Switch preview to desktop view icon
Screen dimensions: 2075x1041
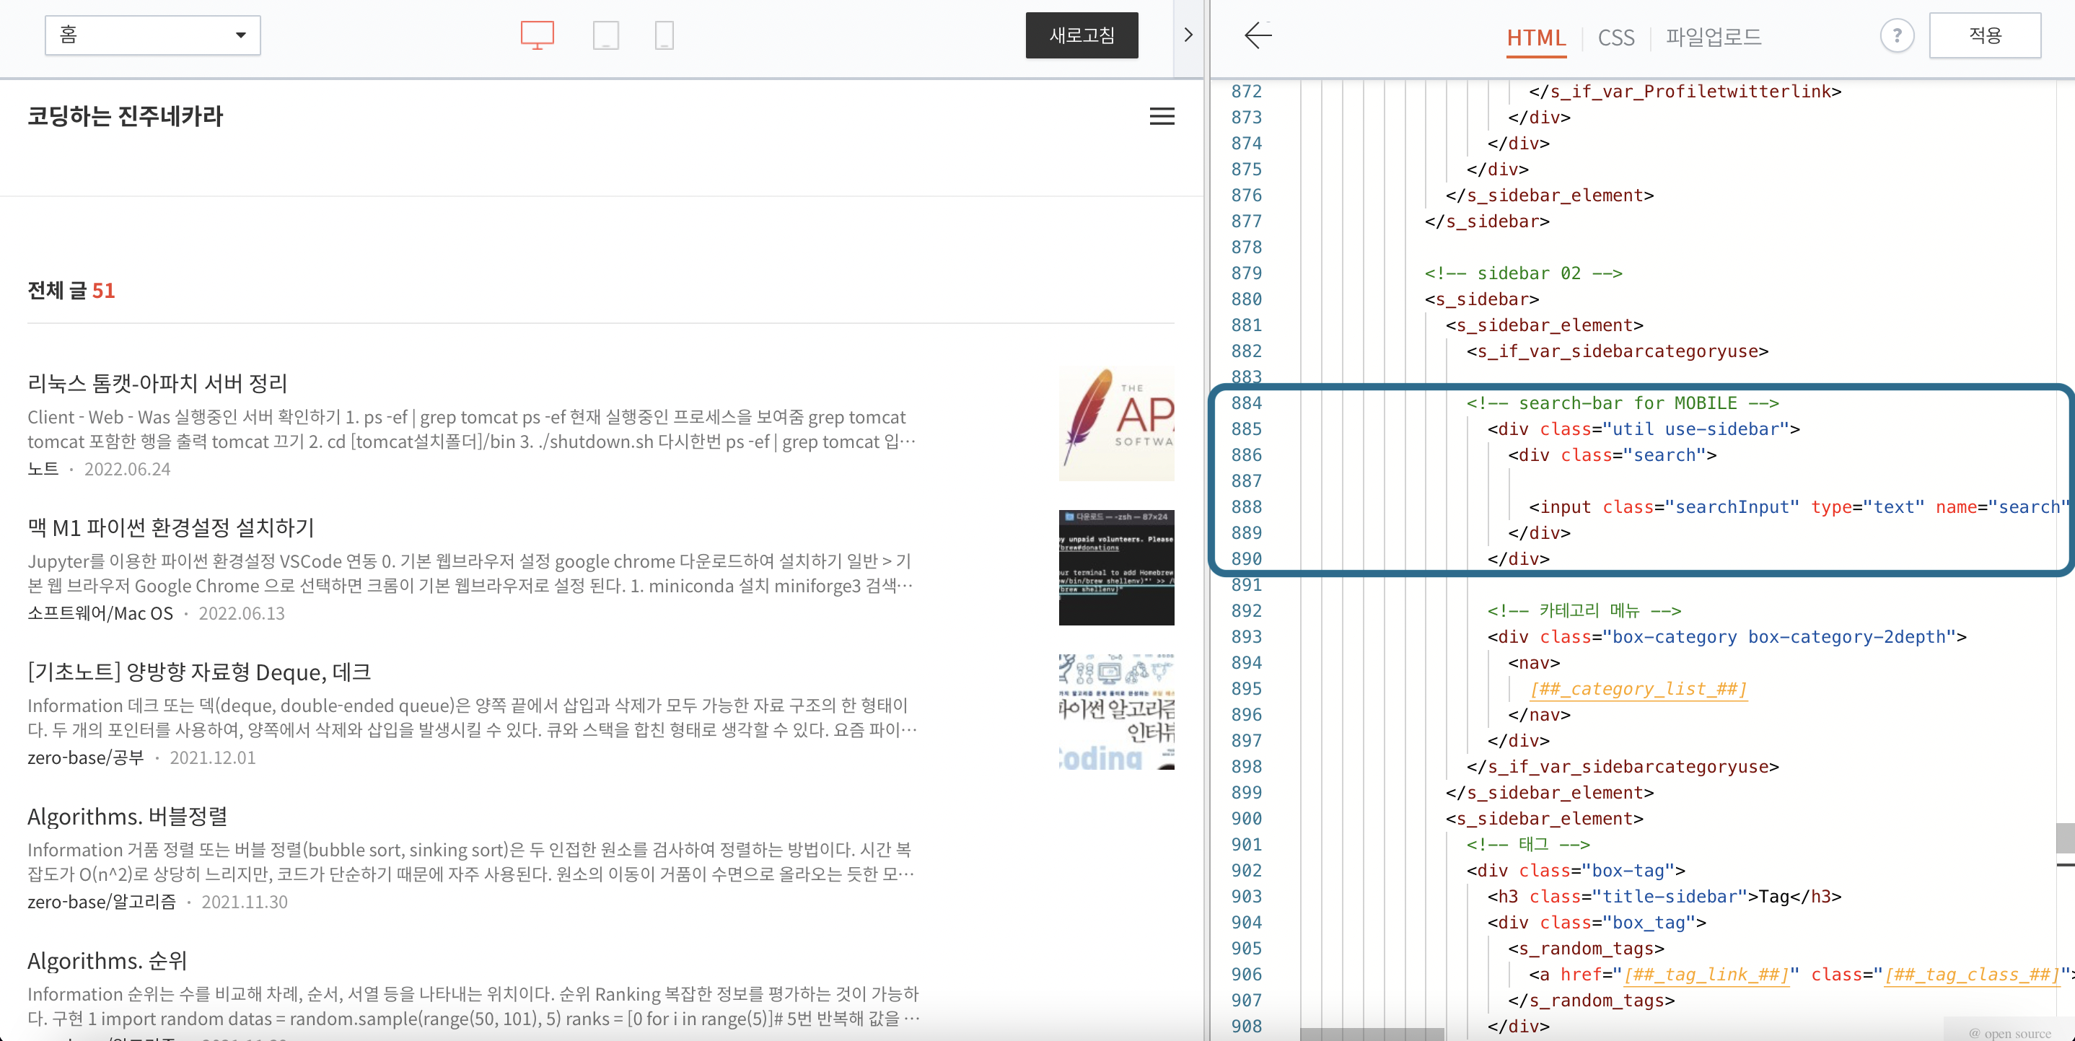coord(538,35)
